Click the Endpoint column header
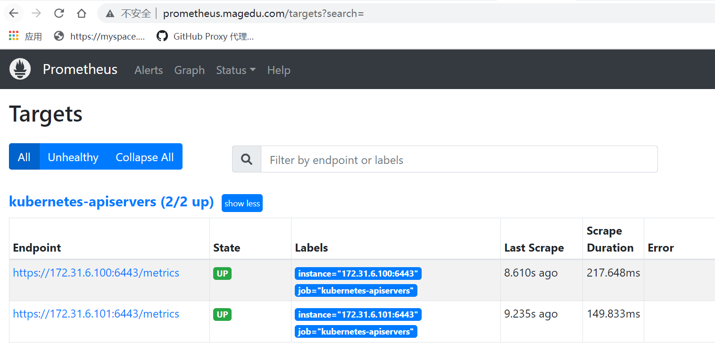 point(37,248)
